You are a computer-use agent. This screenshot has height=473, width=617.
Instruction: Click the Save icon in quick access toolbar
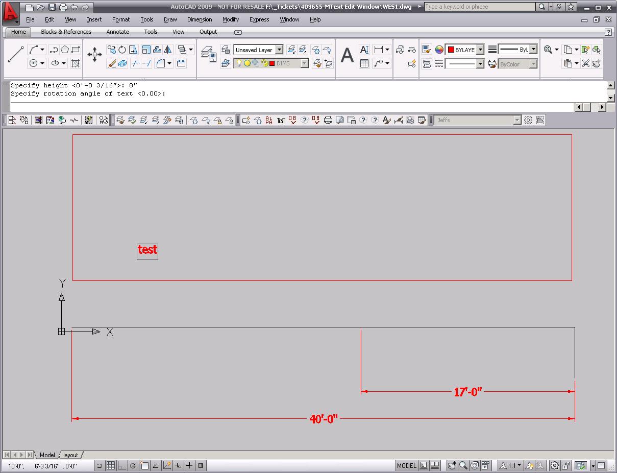52,7
